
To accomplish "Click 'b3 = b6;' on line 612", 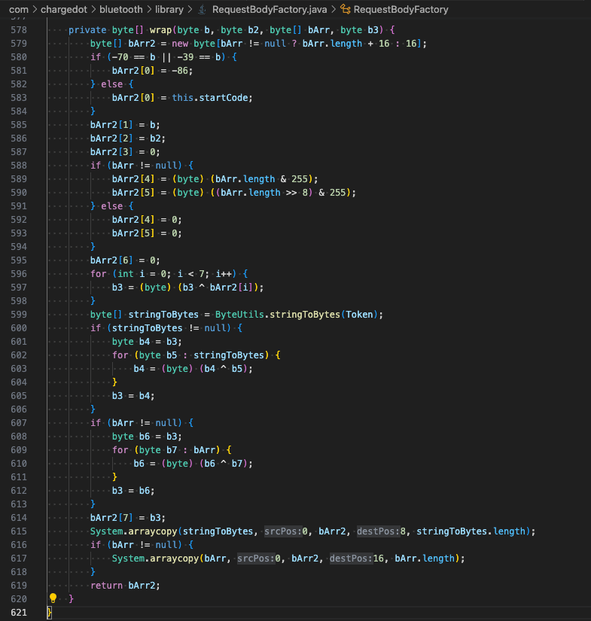I will click(133, 491).
